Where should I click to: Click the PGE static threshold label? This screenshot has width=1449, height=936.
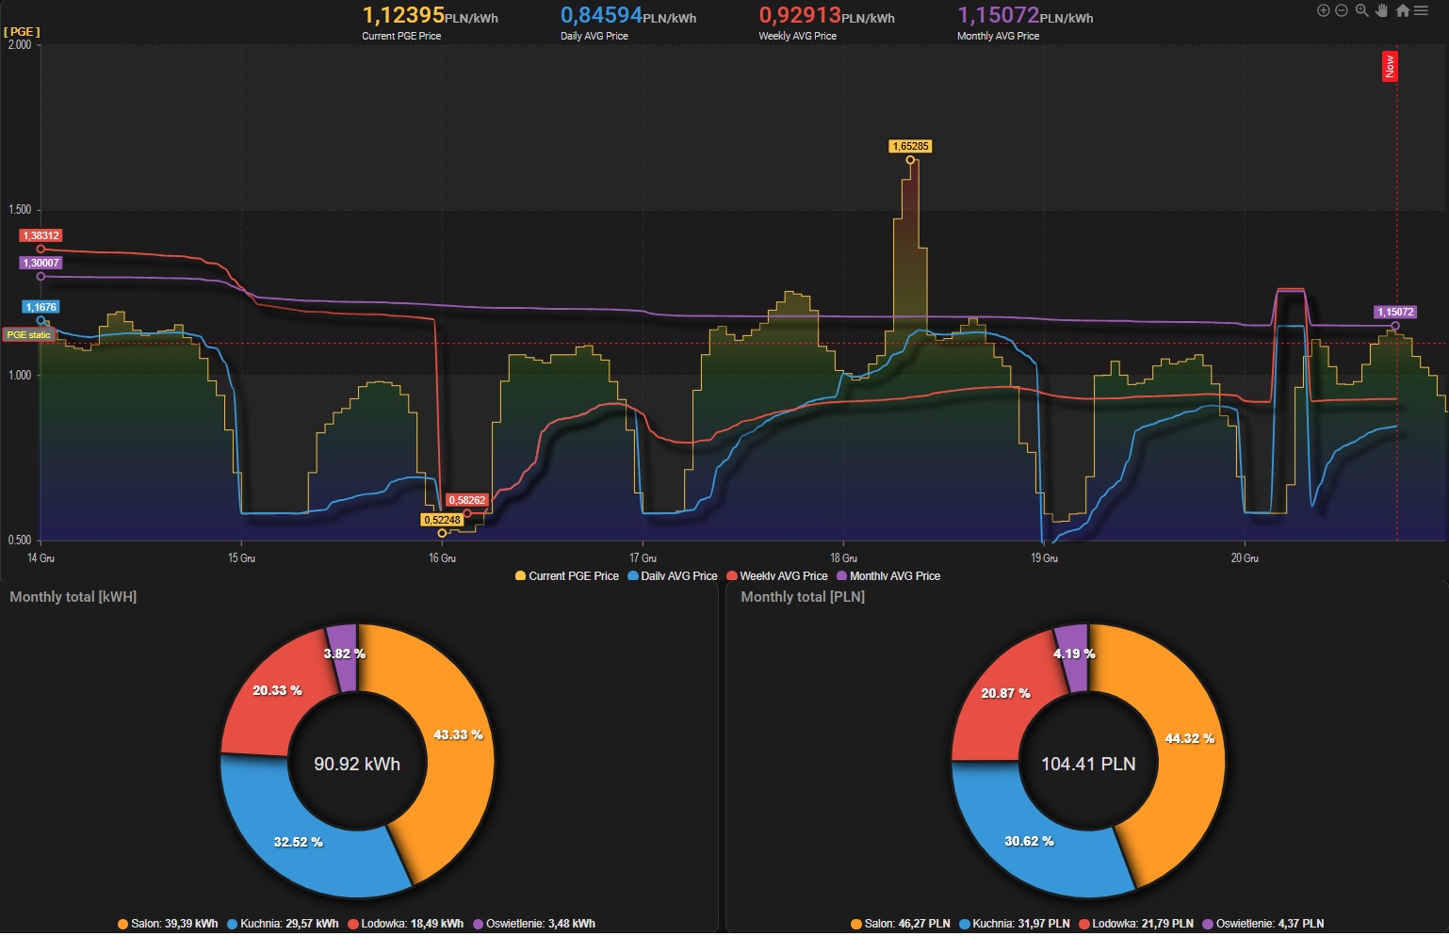click(x=29, y=335)
